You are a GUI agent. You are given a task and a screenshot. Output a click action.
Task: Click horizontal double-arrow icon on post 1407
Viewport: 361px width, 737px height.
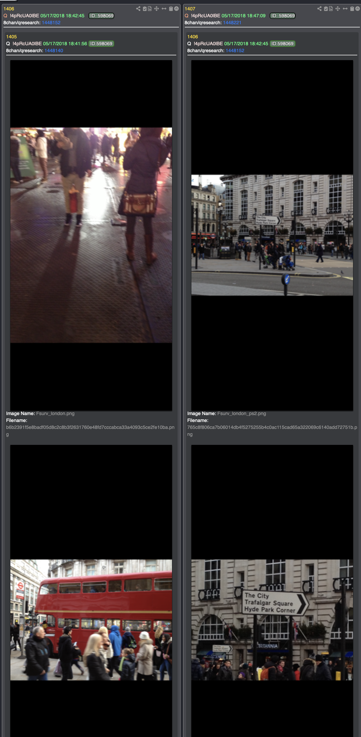coord(345,9)
